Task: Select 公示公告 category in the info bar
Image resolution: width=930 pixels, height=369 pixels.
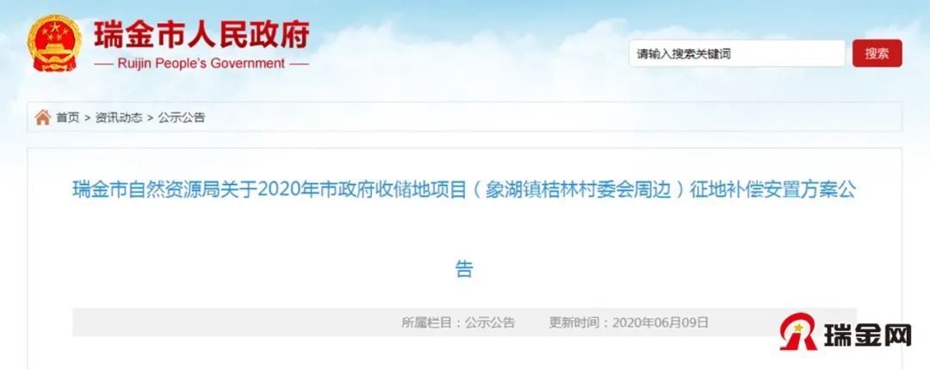Action: pyautogui.click(x=490, y=323)
